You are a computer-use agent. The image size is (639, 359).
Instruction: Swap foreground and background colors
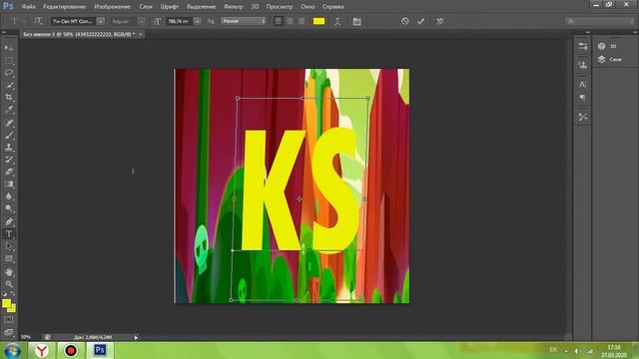(x=13, y=293)
